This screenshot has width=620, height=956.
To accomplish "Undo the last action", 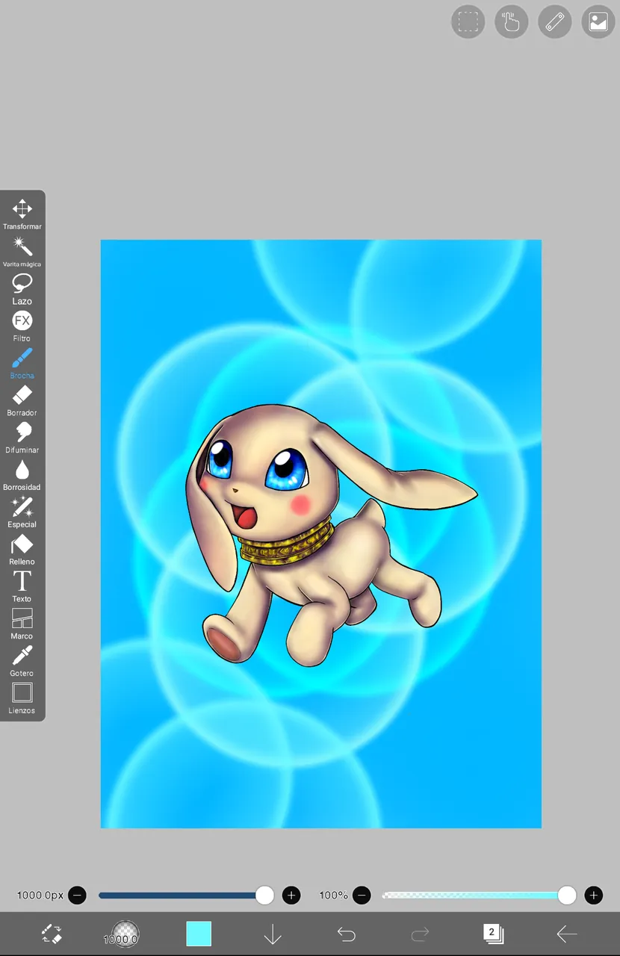I will coord(346,934).
